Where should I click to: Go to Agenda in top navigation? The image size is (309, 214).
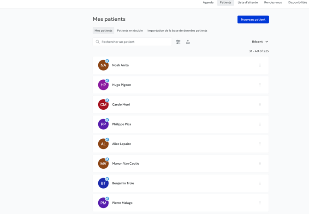tap(208, 3)
